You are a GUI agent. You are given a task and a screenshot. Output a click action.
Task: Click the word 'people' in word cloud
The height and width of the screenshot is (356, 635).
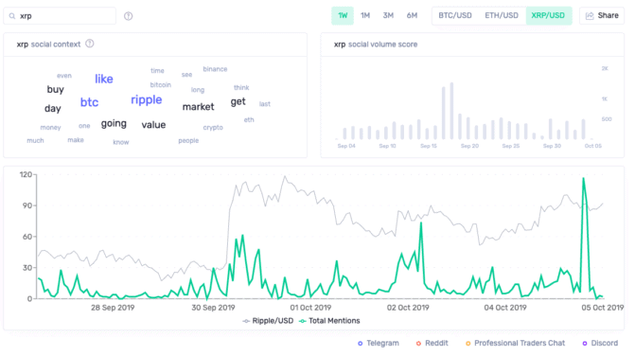[x=188, y=140]
